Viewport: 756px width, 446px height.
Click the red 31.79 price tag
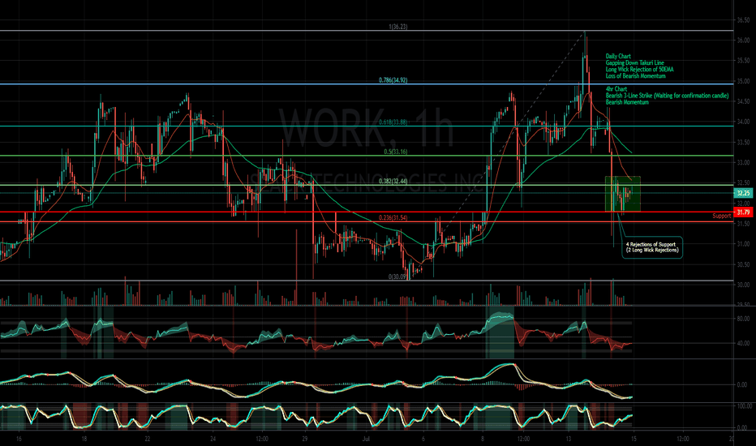[x=742, y=212]
